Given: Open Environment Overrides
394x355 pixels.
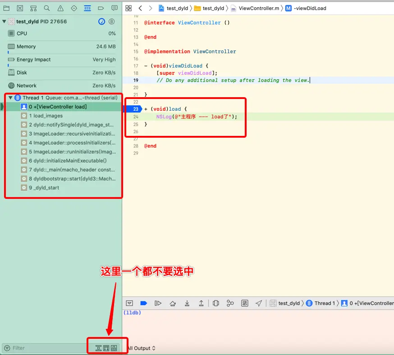Looking at the screenshot, I should pos(245,303).
